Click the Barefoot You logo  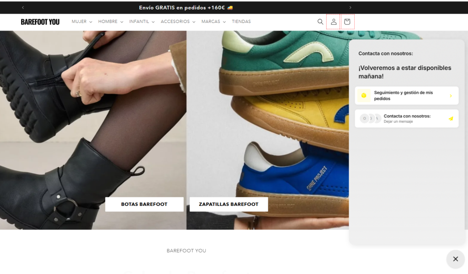40,22
